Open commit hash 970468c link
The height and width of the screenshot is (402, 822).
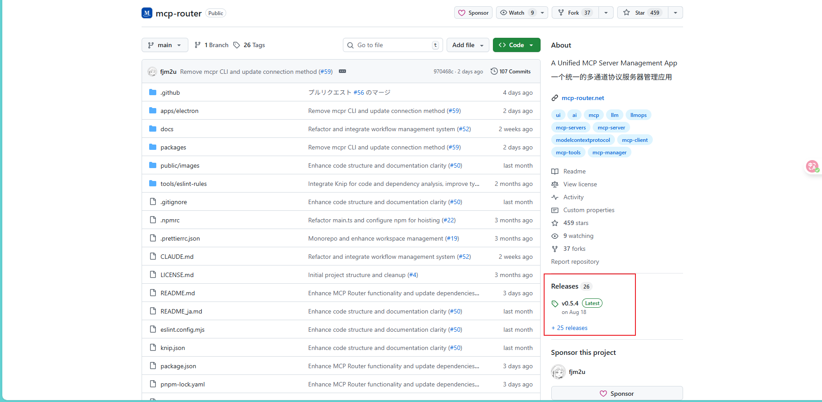[444, 72]
